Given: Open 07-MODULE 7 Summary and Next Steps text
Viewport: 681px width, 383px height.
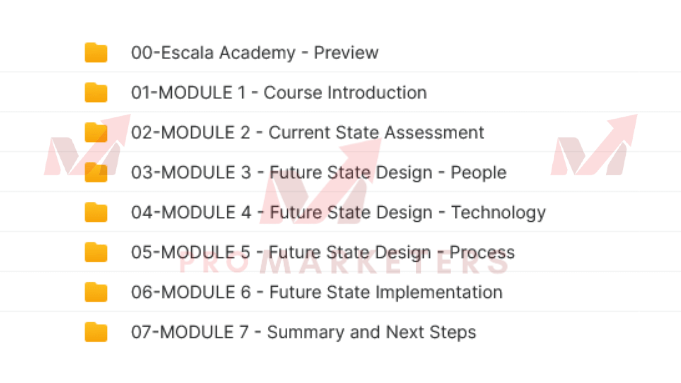Looking at the screenshot, I should 304,332.
